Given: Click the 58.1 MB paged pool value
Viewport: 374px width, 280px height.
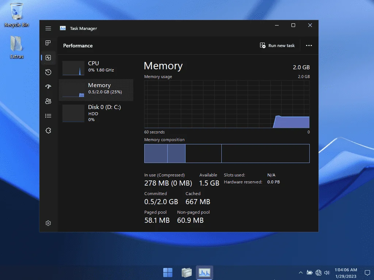Looking at the screenshot, I should 157,220.
